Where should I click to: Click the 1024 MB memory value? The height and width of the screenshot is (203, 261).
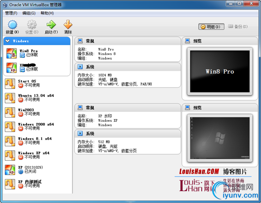105,75
